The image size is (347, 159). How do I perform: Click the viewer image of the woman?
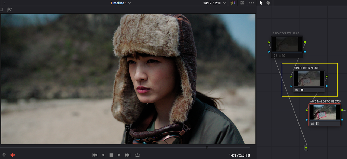point(128,79)
